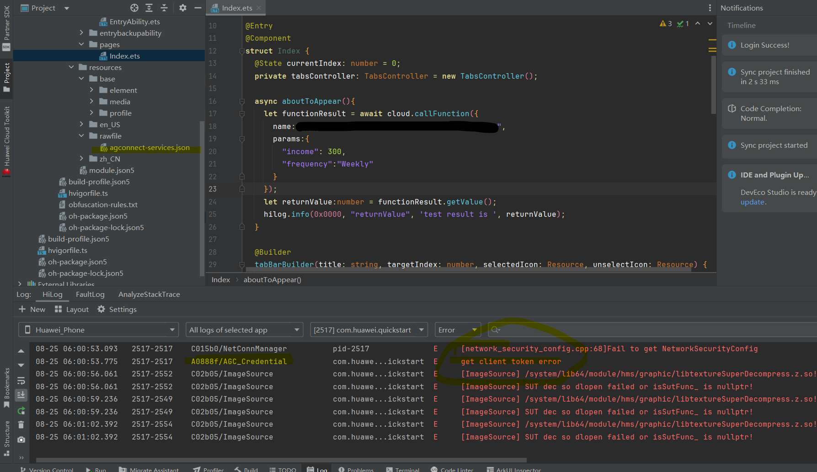Click Expand All in Project panel
Image resolution: width=817 pixels, height=472 pixels.
tap(149, 8)
